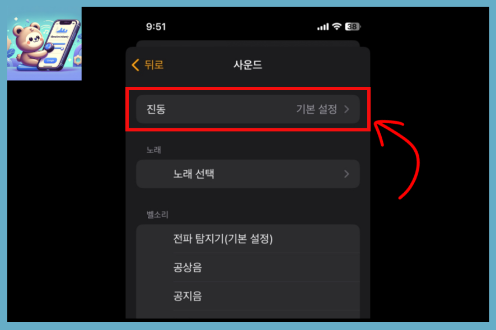Open the 진동 vibration setting row
This screenshot has height=330, width=496.
pyautogui.click(x=247, y=109)
